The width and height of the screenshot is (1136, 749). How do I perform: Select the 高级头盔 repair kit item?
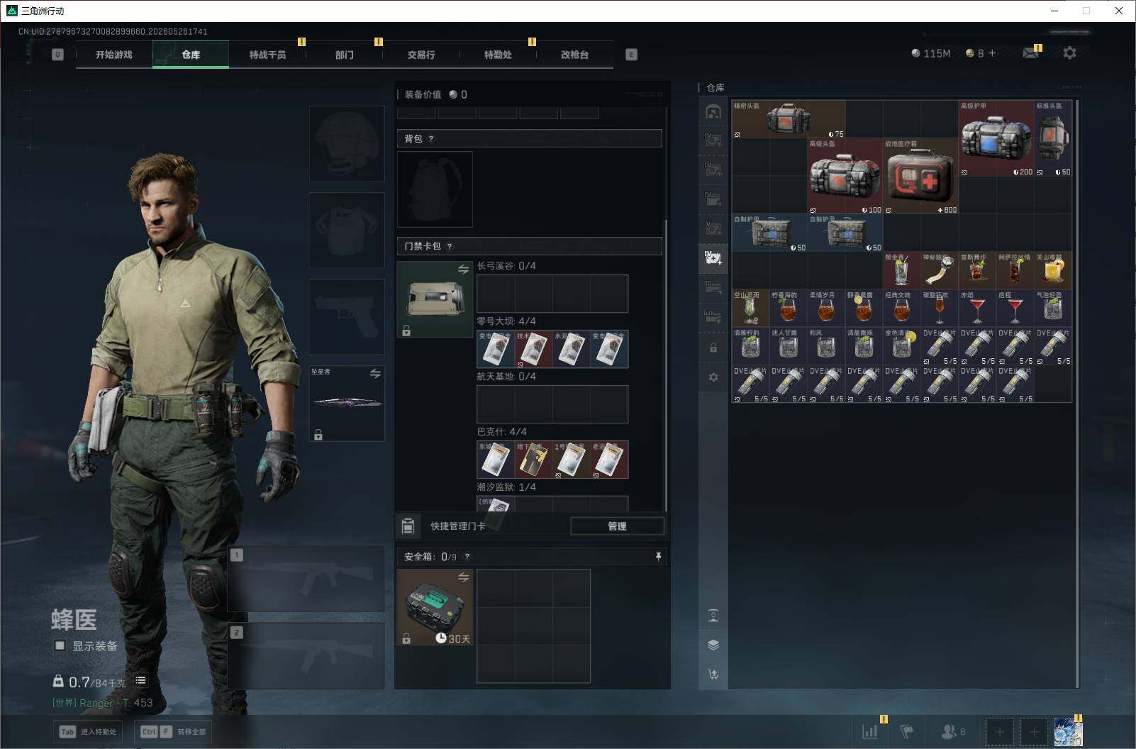[x=845, y=176]
